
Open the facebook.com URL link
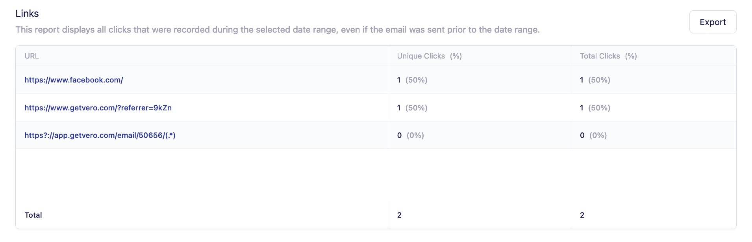(x=74, y=80)
